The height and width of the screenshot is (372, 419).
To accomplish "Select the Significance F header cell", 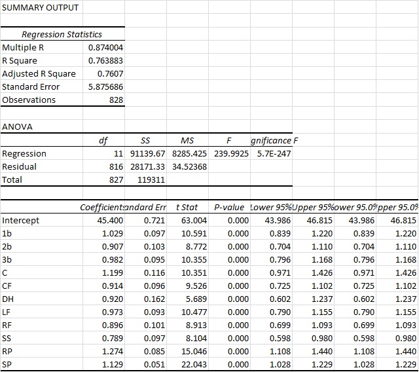I will coord(274,140).
